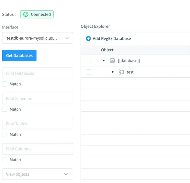Collapse the [[database]] tree node arrow
The image size is (190, 183).
coord(104,61)
